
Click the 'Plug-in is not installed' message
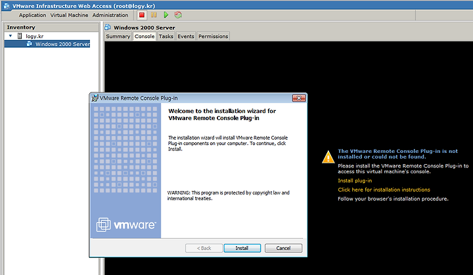[x=397, y=154]
